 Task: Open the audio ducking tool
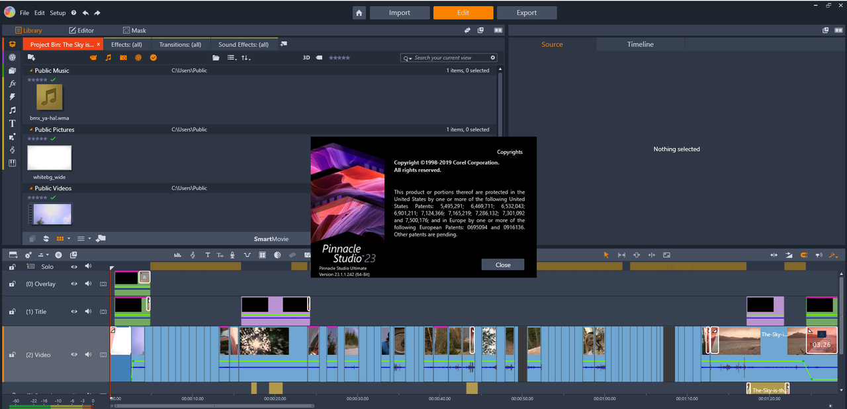pos(247,255)
